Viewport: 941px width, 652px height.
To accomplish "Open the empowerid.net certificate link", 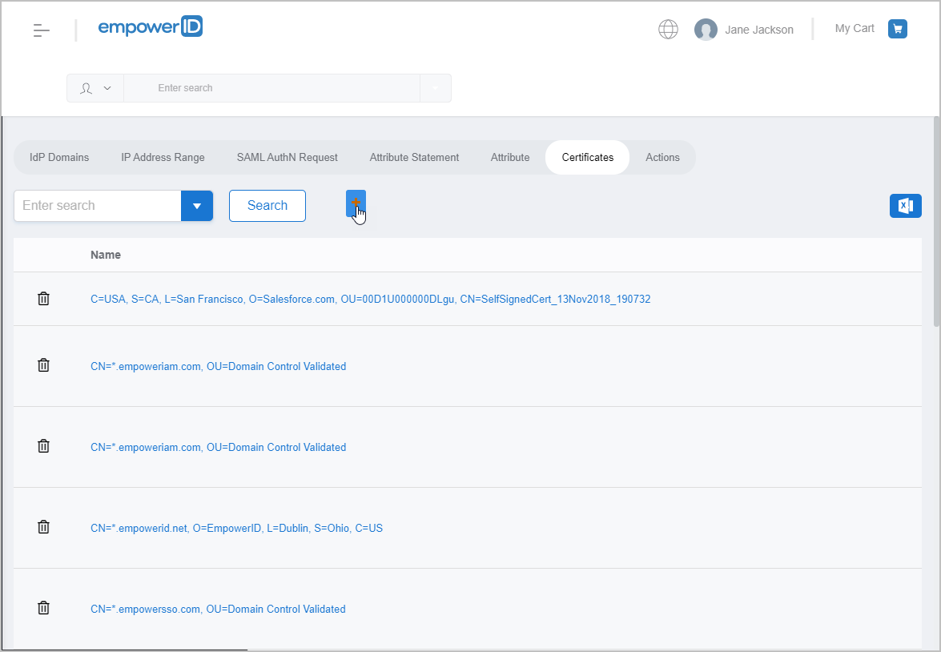I will (236, 528).
